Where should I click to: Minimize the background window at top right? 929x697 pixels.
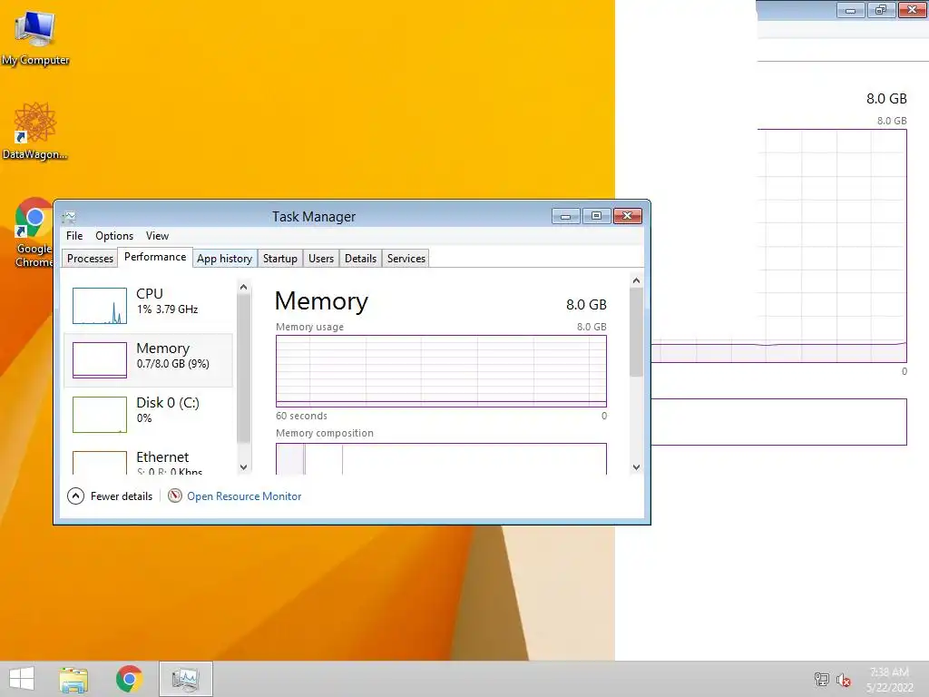[850, 10]
